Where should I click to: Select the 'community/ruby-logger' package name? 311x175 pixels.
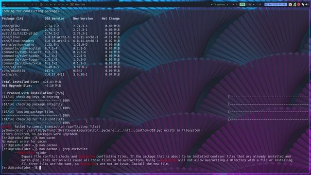[20, 59]
